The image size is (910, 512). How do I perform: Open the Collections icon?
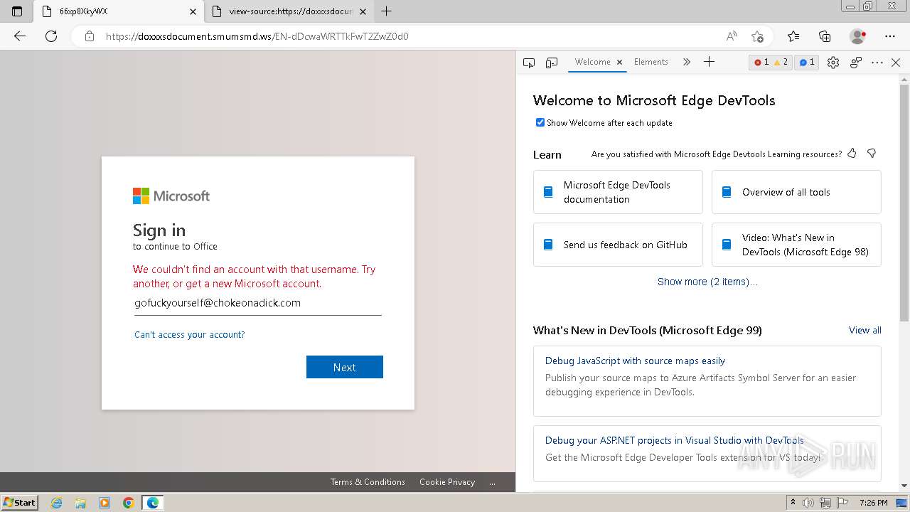pos(825,36)
